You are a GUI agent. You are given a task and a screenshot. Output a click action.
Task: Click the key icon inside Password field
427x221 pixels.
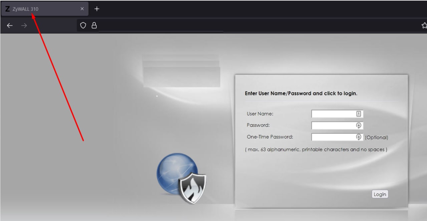tap(359, 126)
